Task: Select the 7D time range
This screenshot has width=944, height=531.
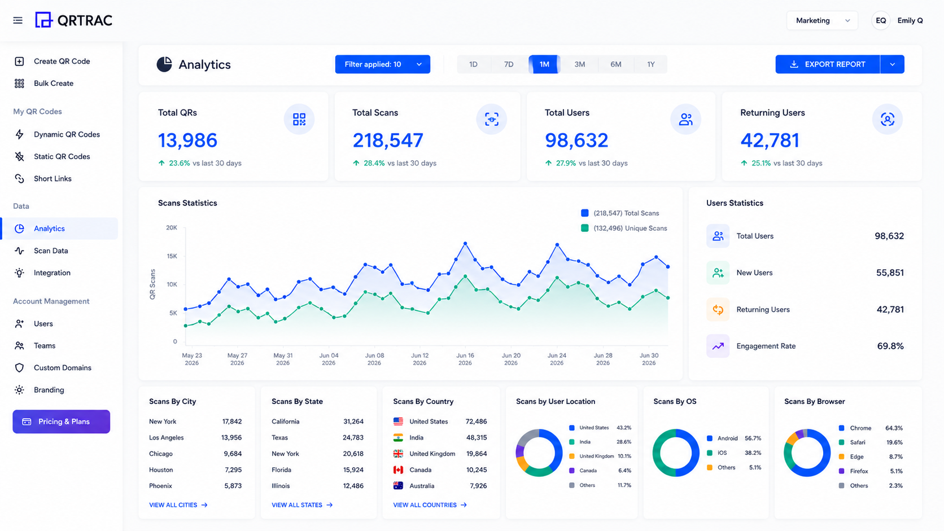Action: pos(509,64)
